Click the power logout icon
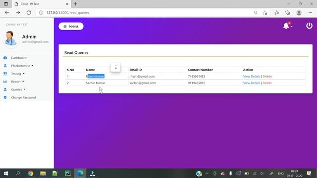The height and width of the screenshot is (178, 317). pos(309,26)
